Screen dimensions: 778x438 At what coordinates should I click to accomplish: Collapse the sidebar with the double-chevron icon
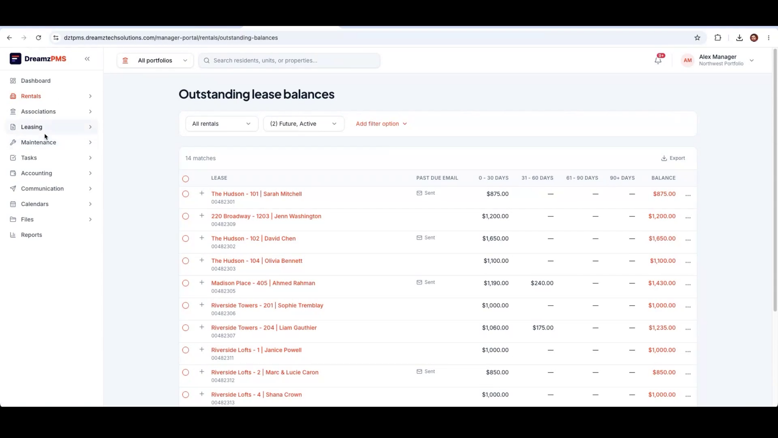[87, 59]
